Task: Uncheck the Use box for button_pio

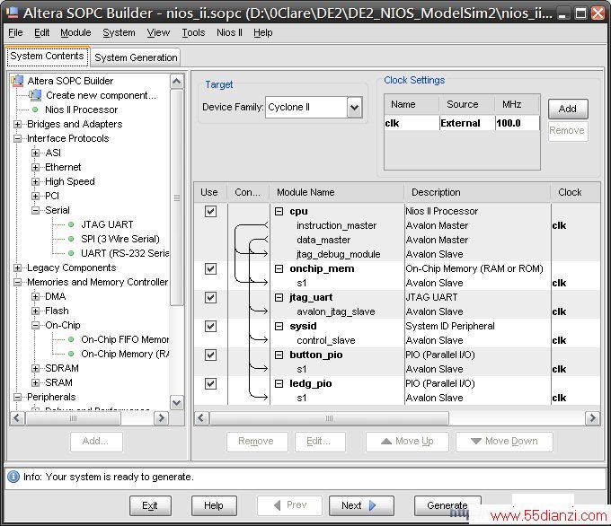Action: point(210,355)
